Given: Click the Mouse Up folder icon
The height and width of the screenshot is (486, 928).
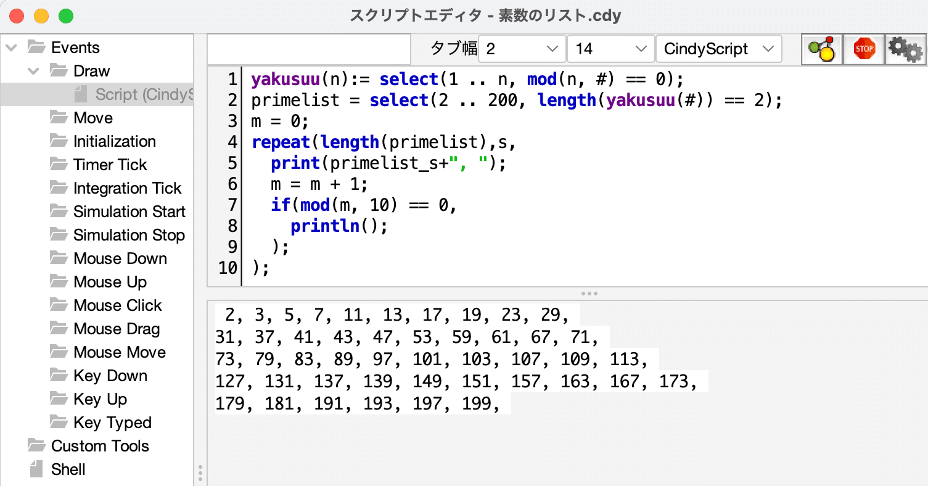Looking at the screenshot, I should 59,281.
